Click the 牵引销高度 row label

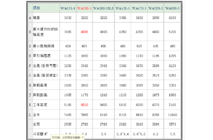40,56
